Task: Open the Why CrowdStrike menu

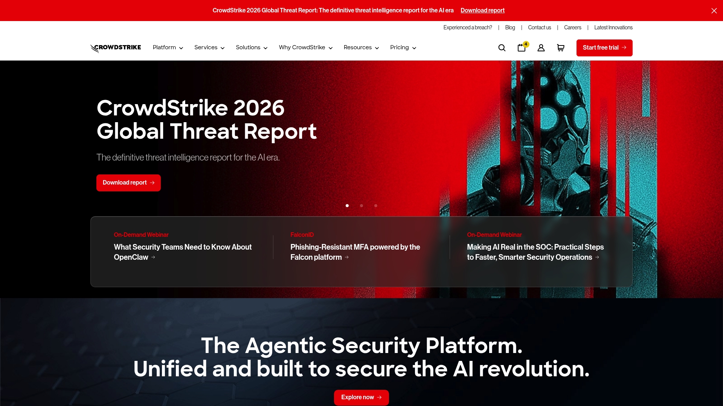Action: (305, 47)
